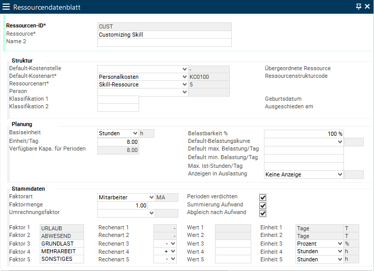The height and width of the screenshot is (271, 374).
Task: Expand the Ressourcenart dropdown
Action: pyautogui.click(x=184, y=85)
